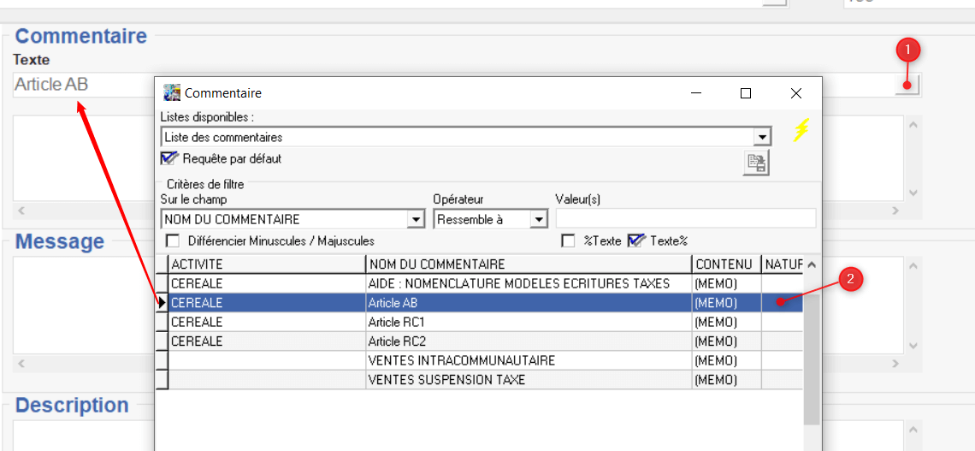Viewport: 975px width, 451px height.
Task: Click the row selector arrow for Article AB
Action: pos(162,303)
